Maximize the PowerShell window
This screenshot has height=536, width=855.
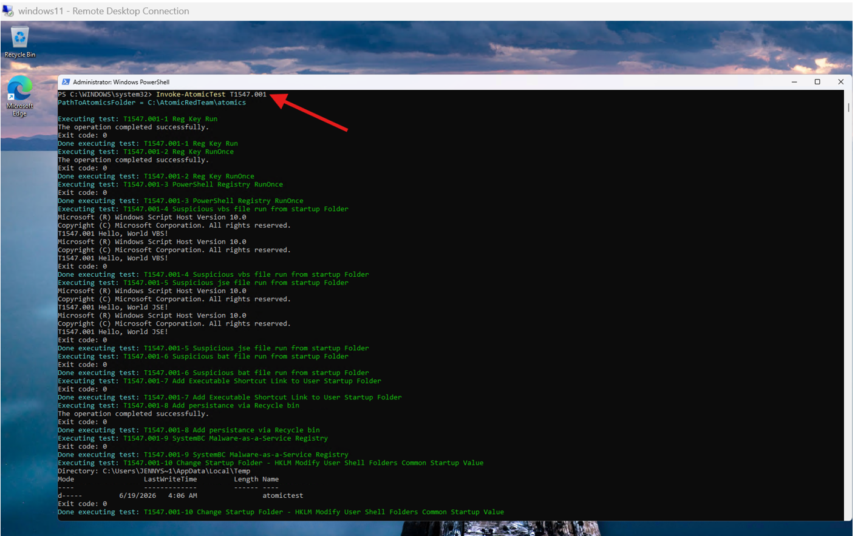[817, 82]
